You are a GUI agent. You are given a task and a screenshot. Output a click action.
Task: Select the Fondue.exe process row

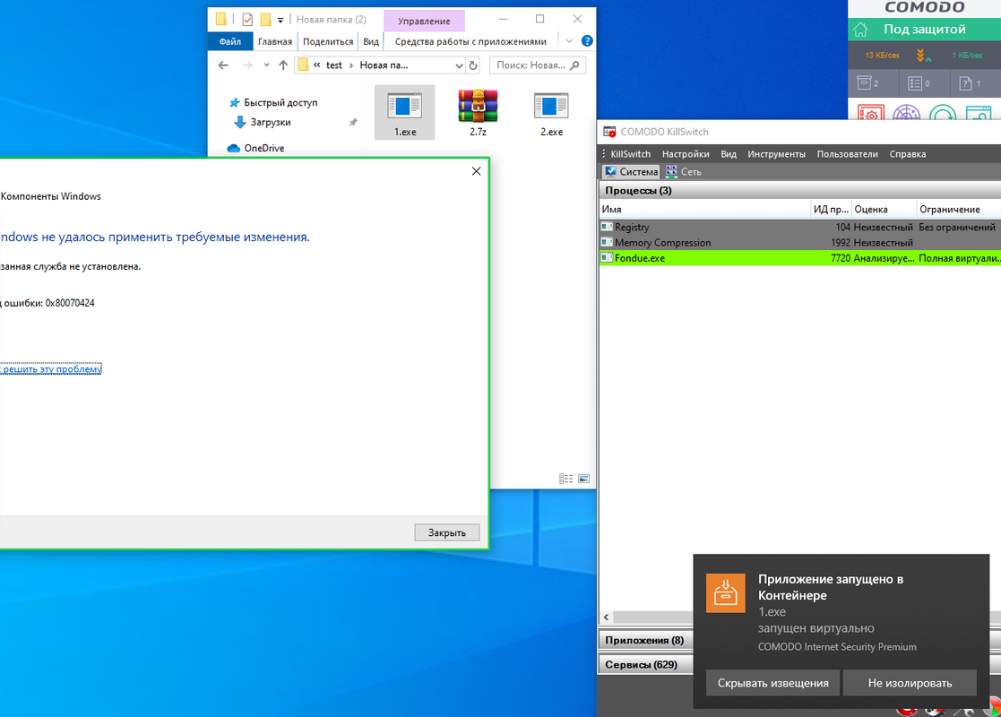799,258
